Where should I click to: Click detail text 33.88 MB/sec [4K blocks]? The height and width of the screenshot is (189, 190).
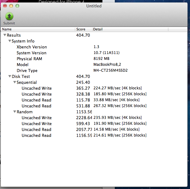116,100
